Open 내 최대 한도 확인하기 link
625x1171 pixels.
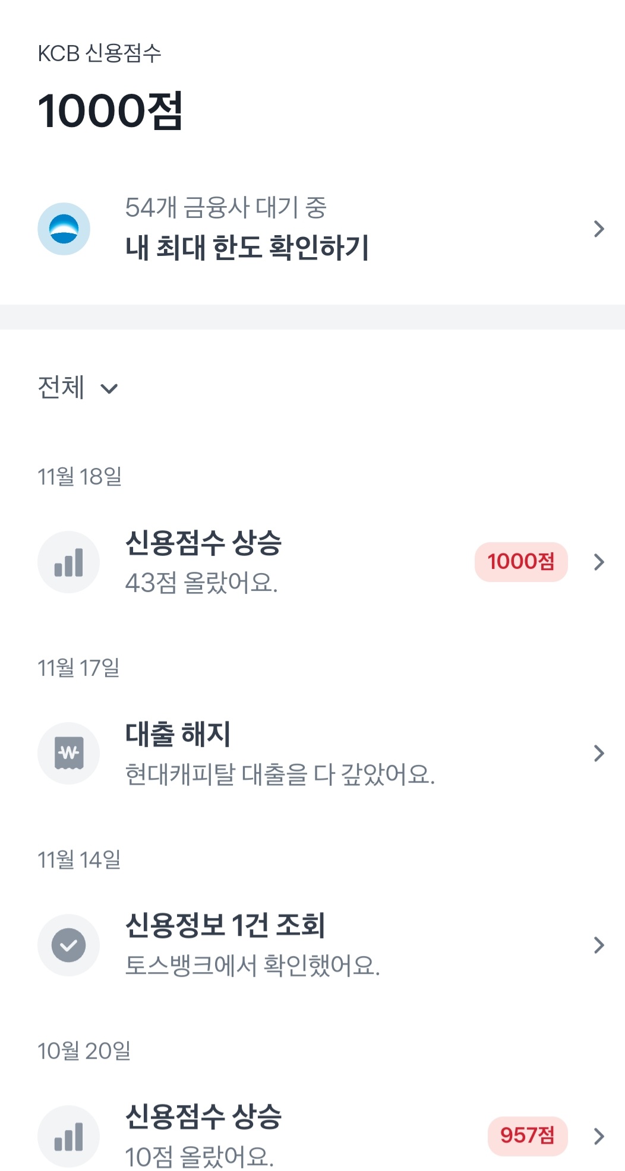247,248
